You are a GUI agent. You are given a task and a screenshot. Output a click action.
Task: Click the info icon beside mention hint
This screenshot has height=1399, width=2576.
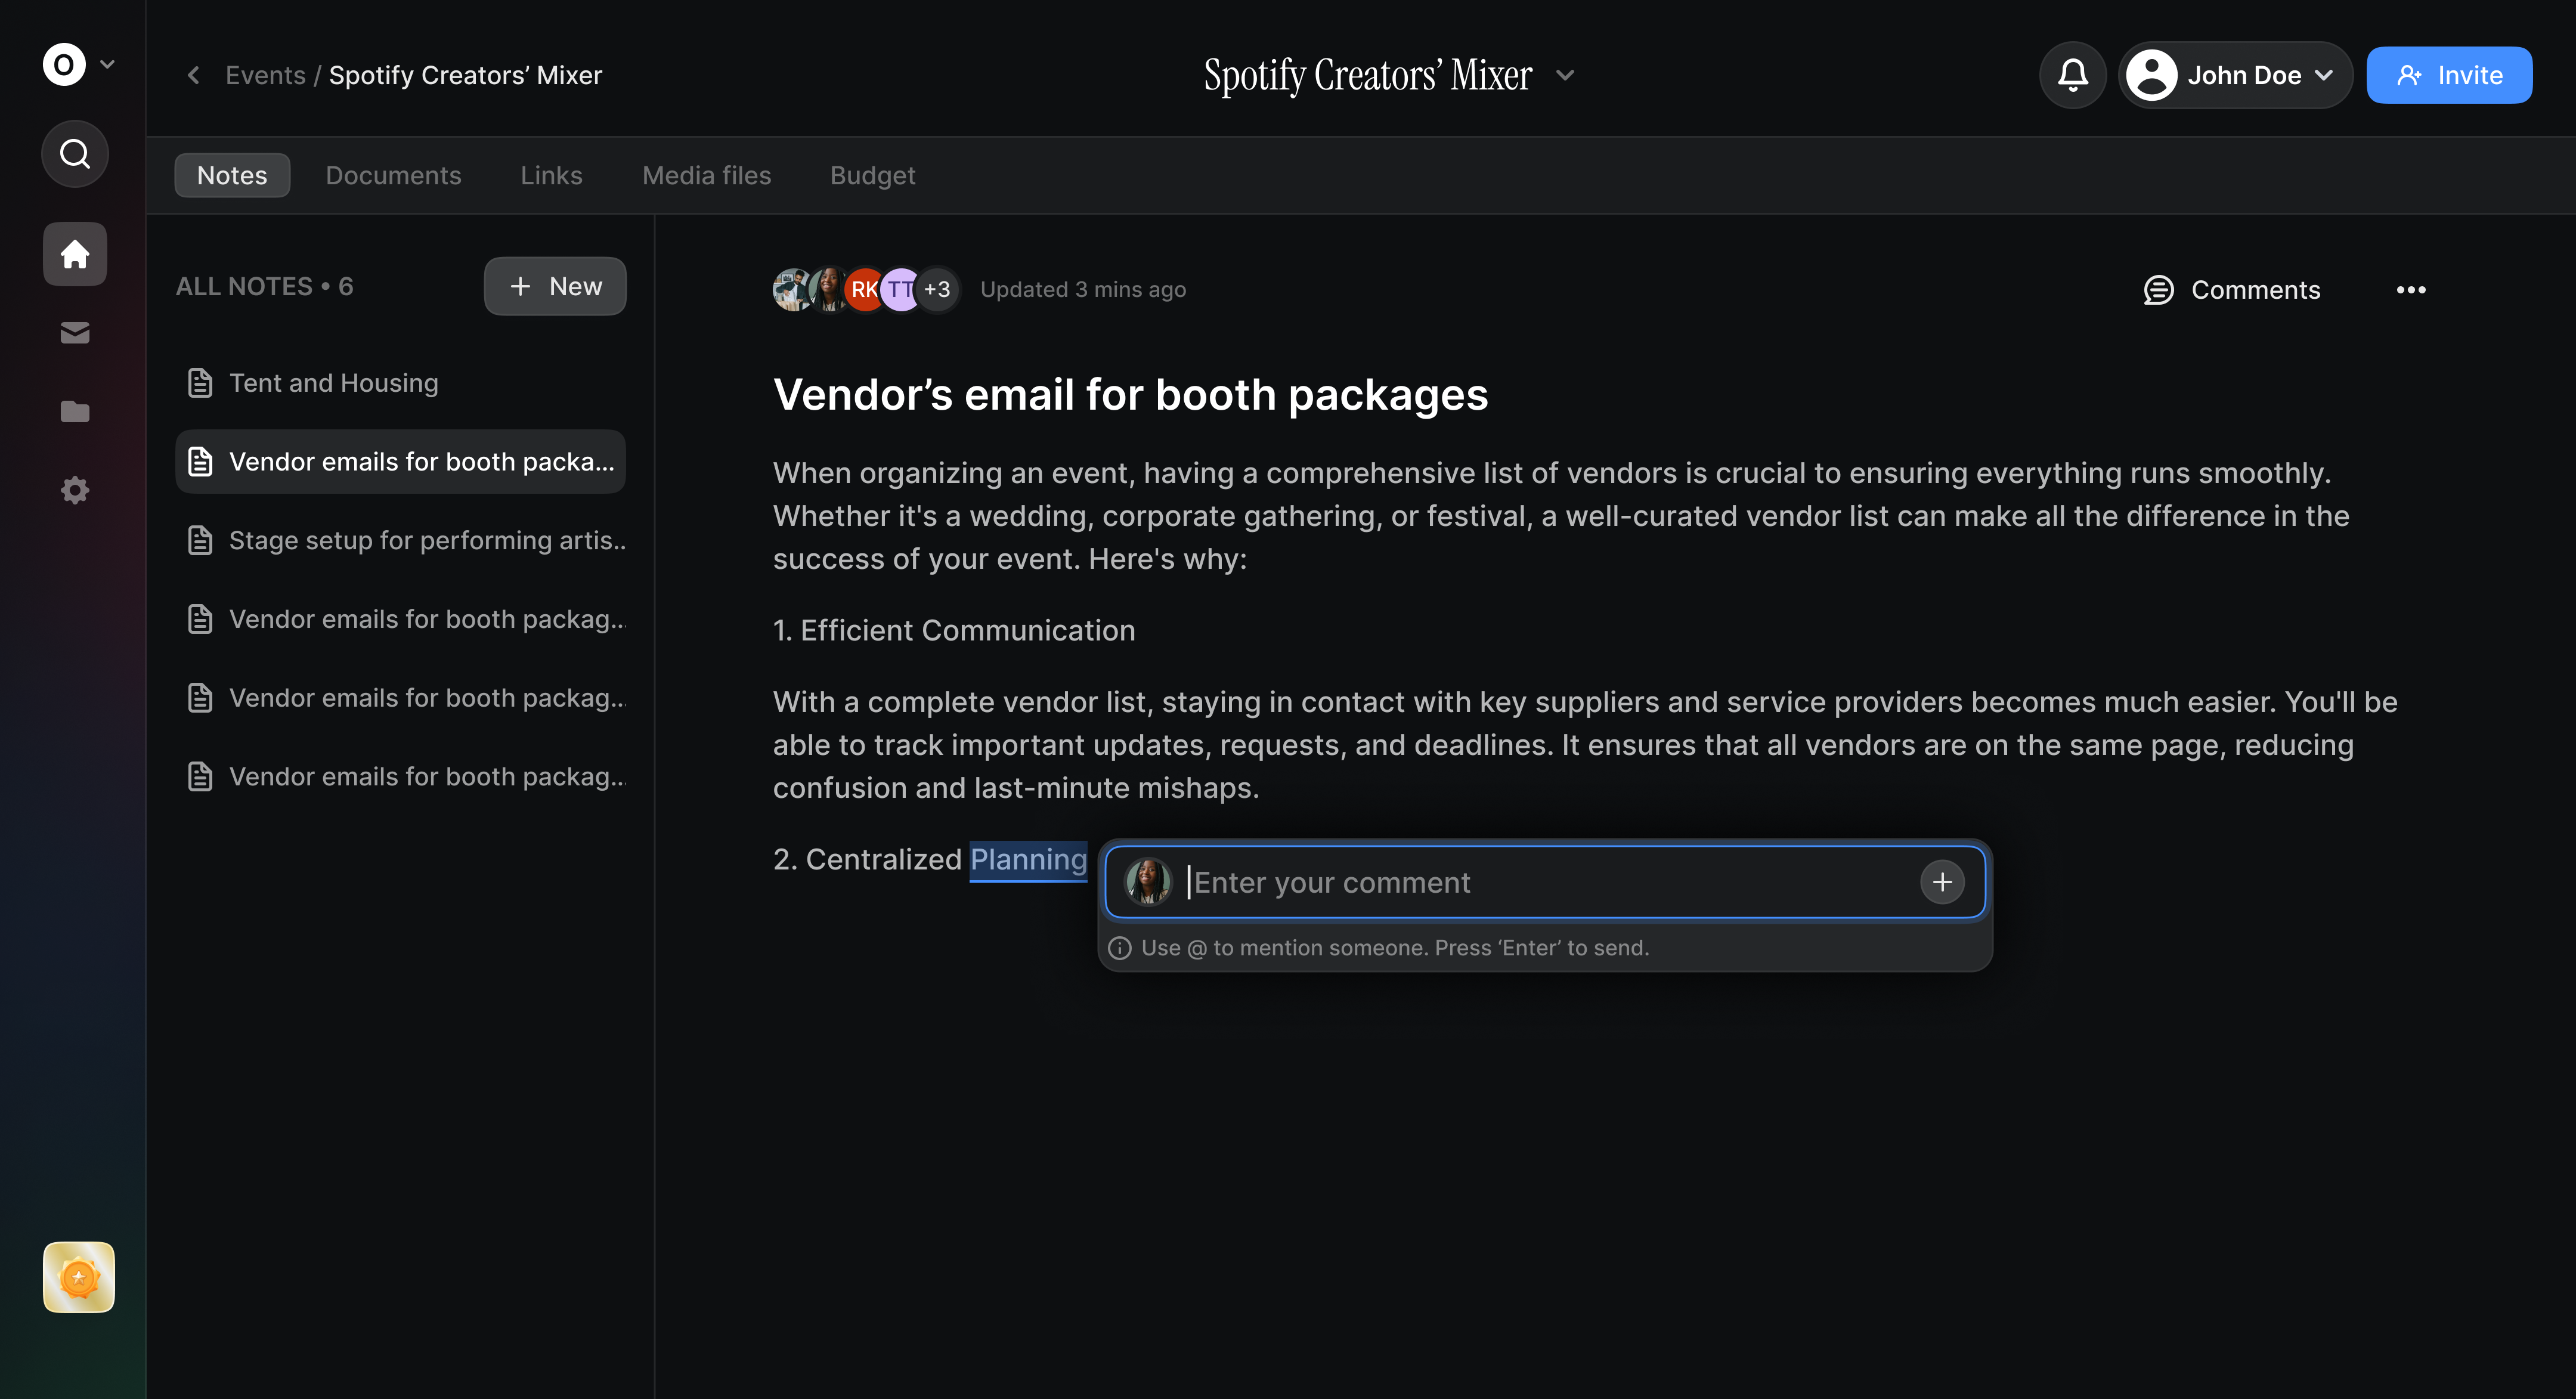pos(1120,948)
